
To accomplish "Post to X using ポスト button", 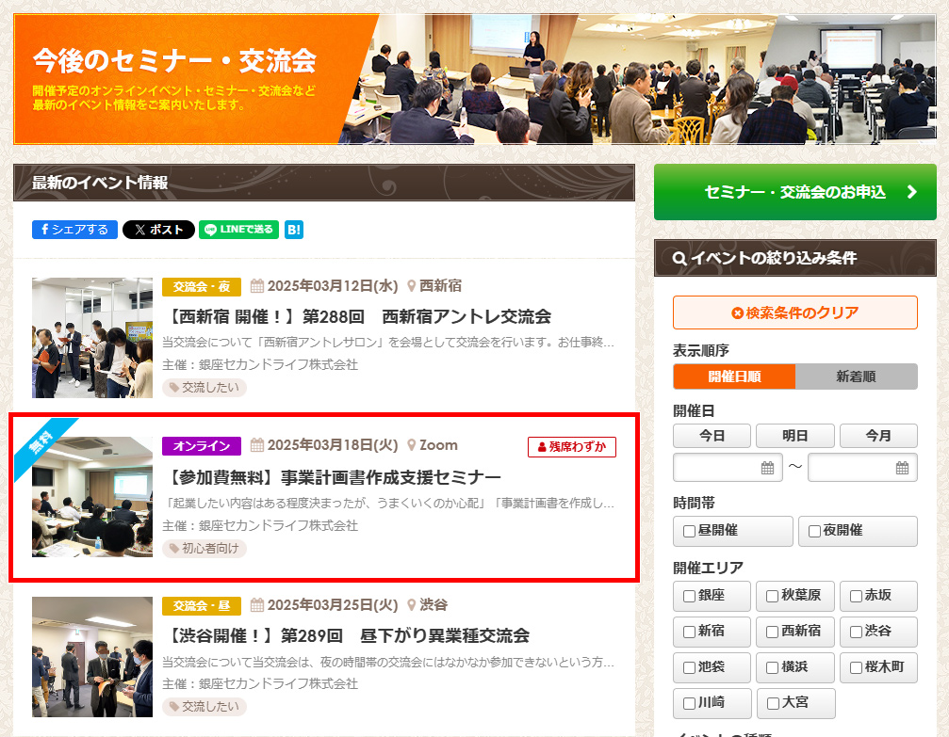I will 158,230.
